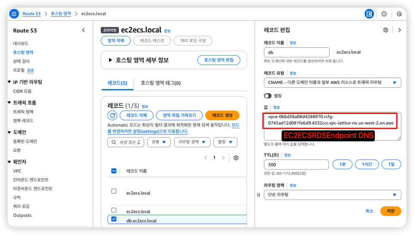This screenshot has width=414, height=235.
Task: Click 신규 link next to 프로필
Action: pos(30,70)
